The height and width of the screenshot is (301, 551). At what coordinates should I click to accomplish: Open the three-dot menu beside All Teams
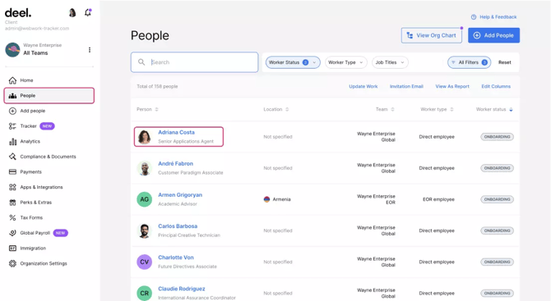point(90,50)
